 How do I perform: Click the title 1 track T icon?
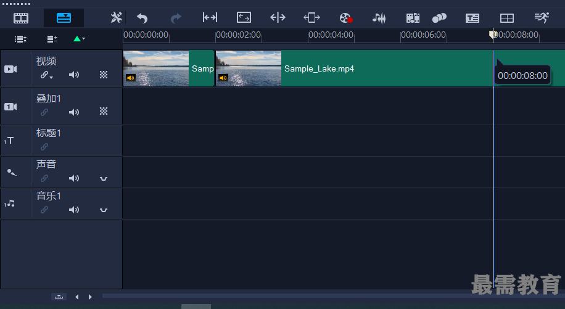pos(9,141)
